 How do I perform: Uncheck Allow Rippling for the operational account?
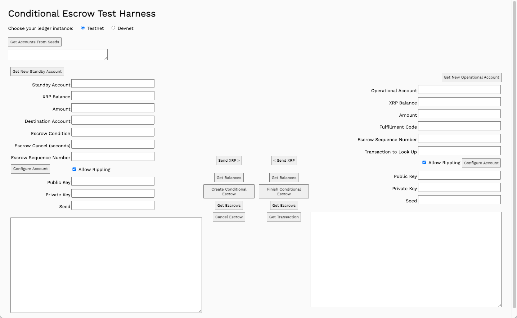pyautogui.click(x=424, y=162)
